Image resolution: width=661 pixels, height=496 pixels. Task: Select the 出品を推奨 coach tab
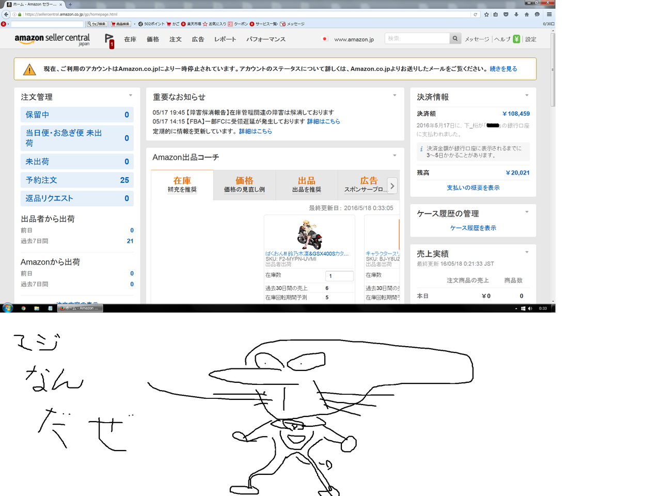[307, 184]
